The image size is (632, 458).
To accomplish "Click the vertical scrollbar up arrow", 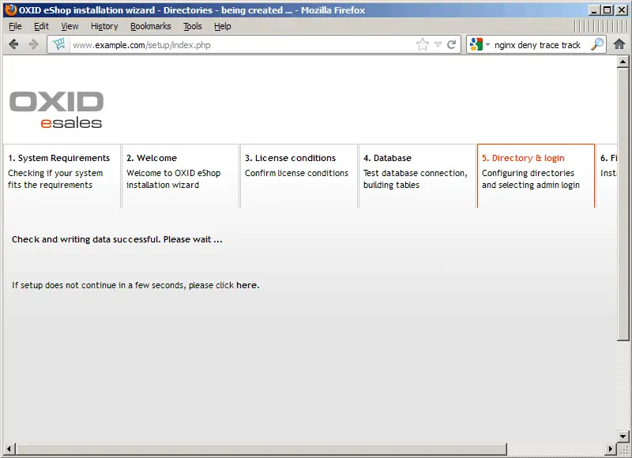I will 623,62.
